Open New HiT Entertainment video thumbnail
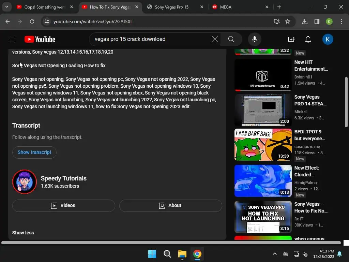Image resolution: width=349 pixels, height=262 pixels. 263,75
